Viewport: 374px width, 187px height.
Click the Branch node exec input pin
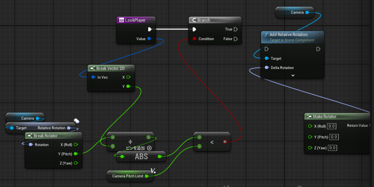click(194, 29)
